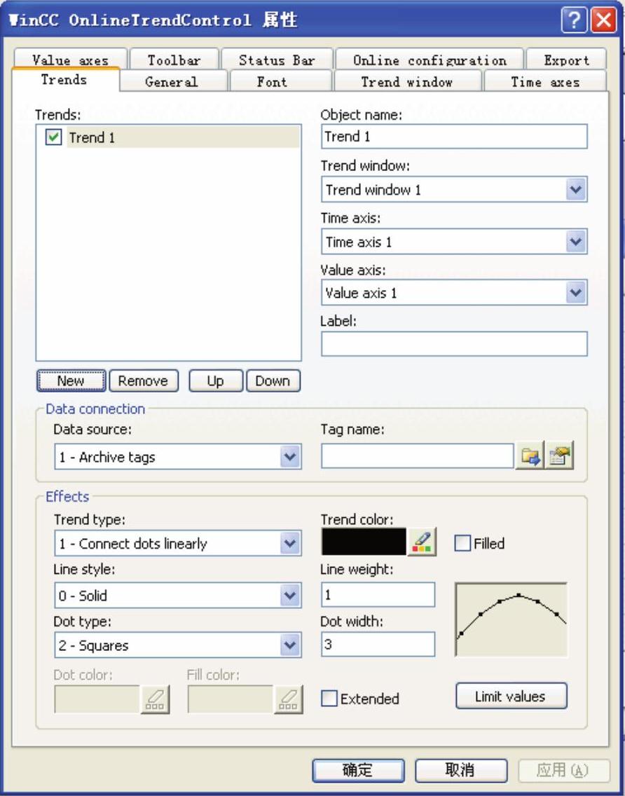Open the Trend type dropdown
The height and width of the screenshot is (796, 625).
pos(289,543)
